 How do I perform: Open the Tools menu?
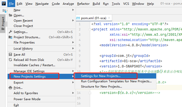tap(116, 4)
